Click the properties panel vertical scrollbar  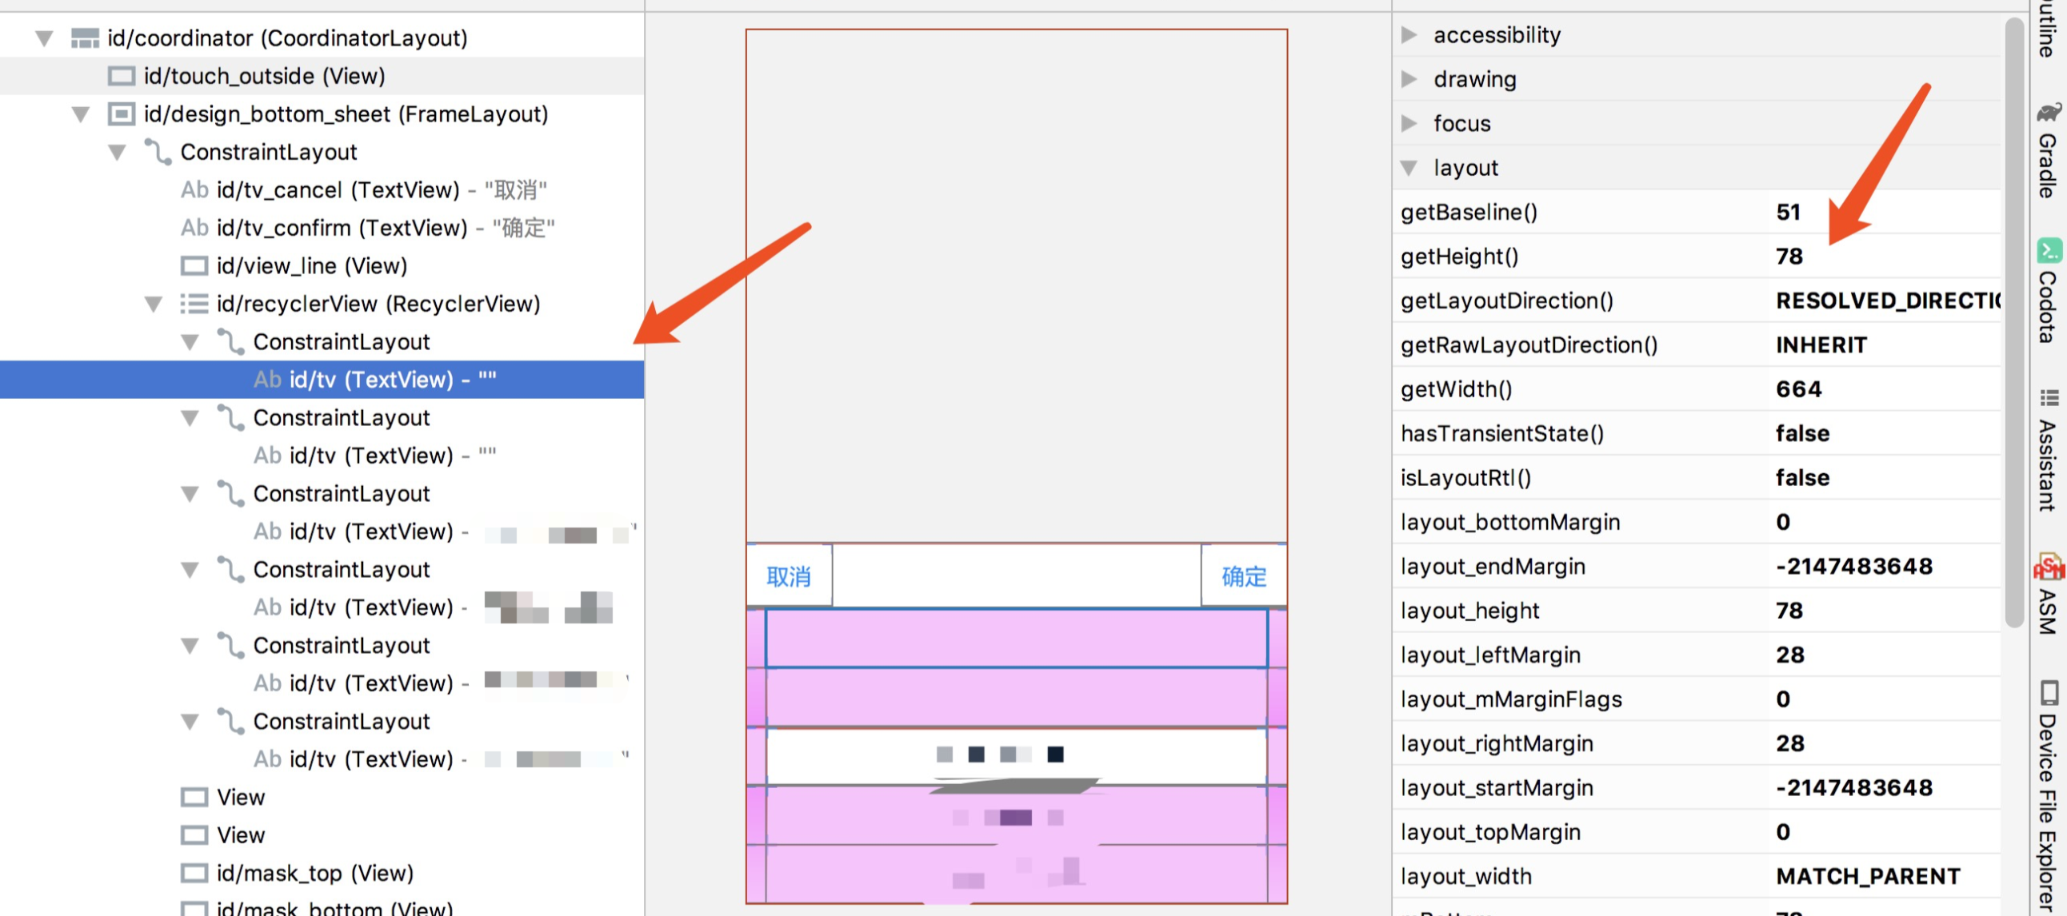[2014, 321]
